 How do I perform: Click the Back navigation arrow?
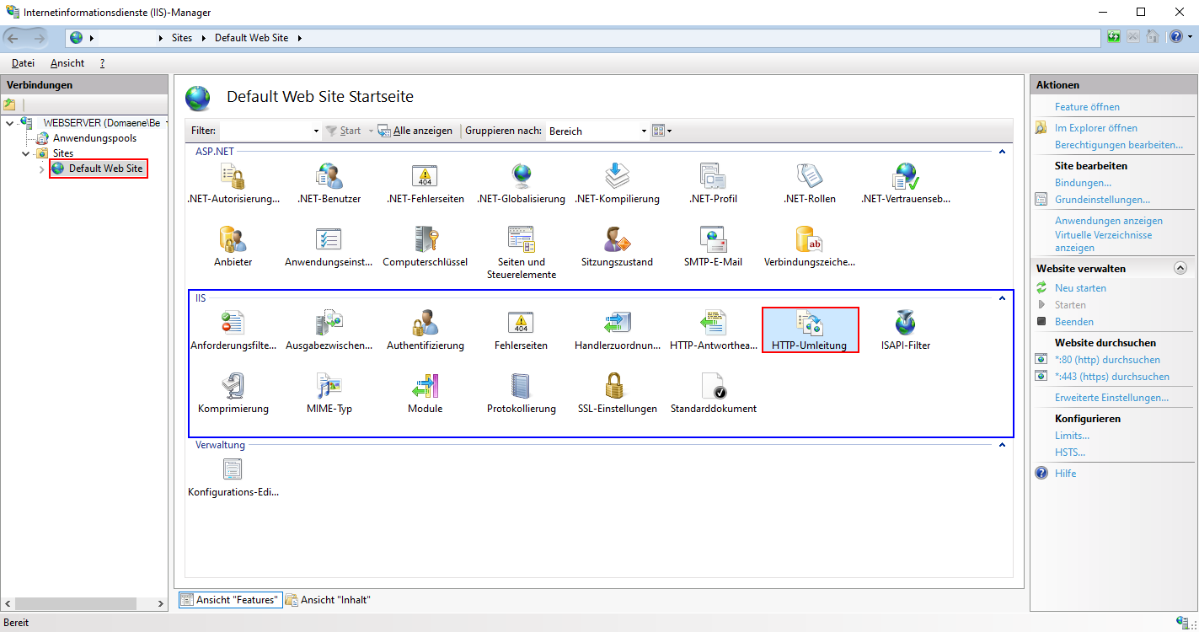pyautogui.click(x=14, y=38)
